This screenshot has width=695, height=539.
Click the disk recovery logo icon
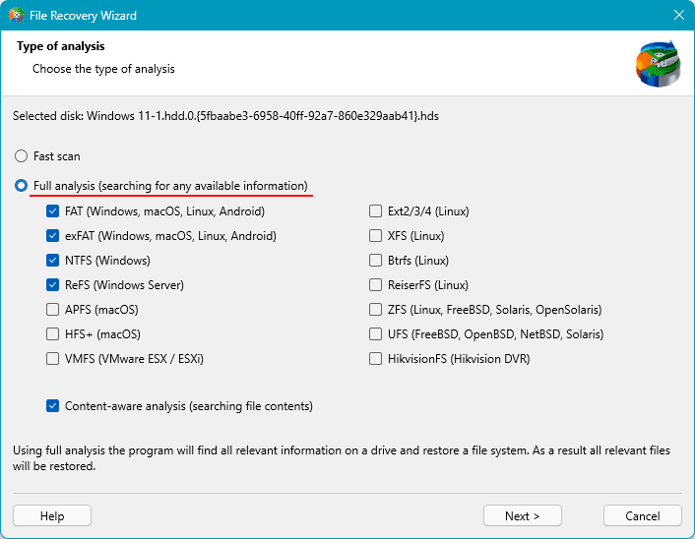coord(659,64)
